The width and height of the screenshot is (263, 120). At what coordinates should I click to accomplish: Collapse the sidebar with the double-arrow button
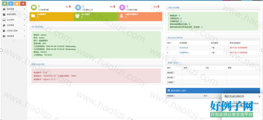14,41
